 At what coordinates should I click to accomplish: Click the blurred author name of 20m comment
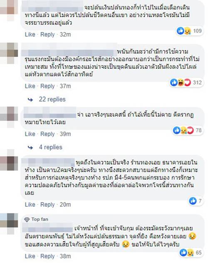click(48, 163)
